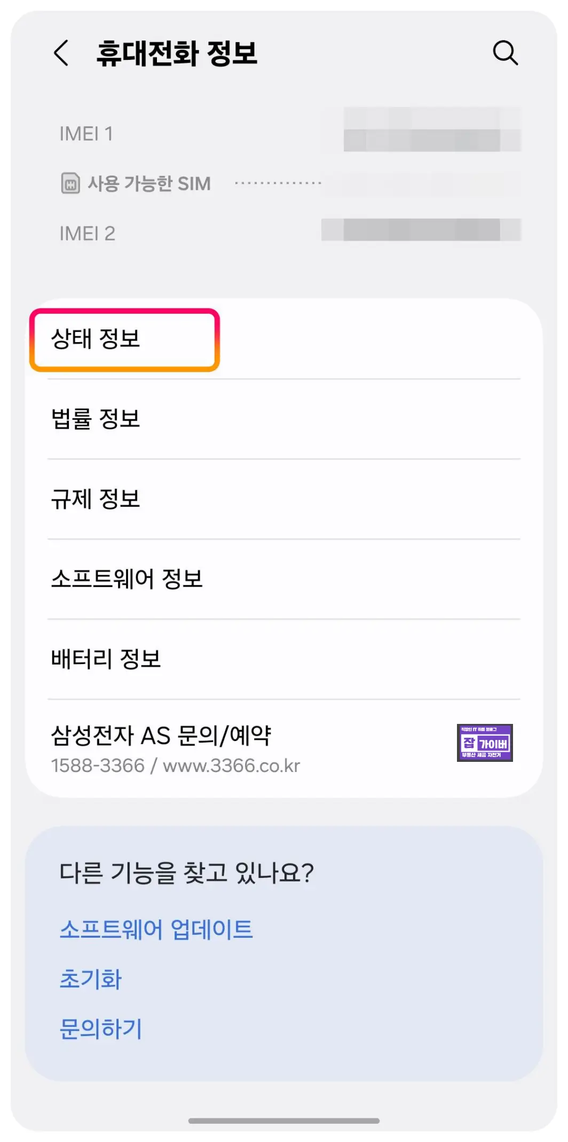Tap the 1588-3366 phone number text
The height and width of the screenshot is (1142, 568).
tap(98, 766)
